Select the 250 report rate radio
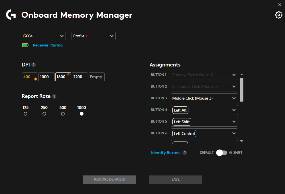Screen dimensions: 285x194 point(44,114)
